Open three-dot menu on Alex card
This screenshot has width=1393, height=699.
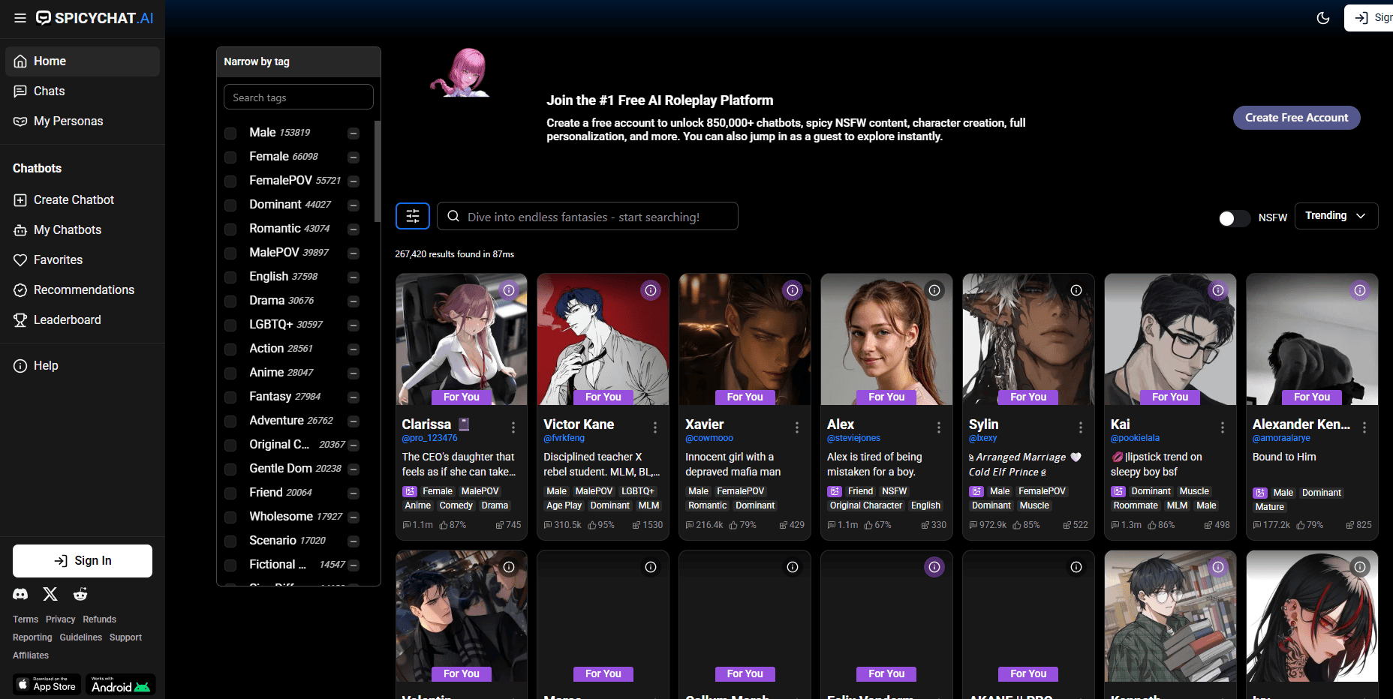click(x=939, y=427)
